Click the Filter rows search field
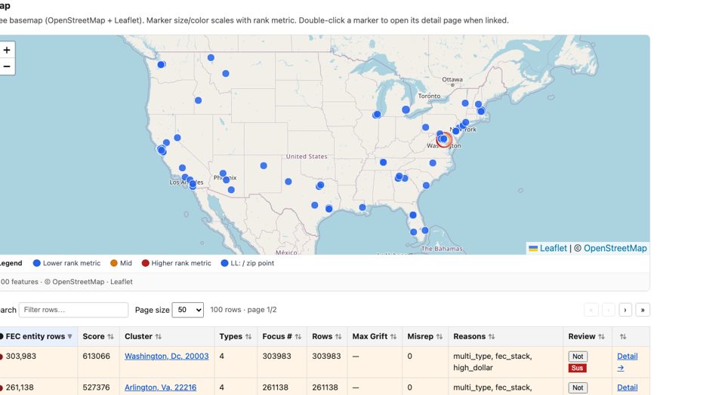 click(x=73, y=310)
